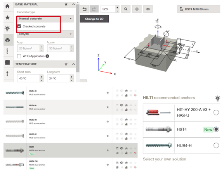This screenshot has height=174, width=224.
Task: Click the Change to 2D button
Action: click(x=94, y=19)
